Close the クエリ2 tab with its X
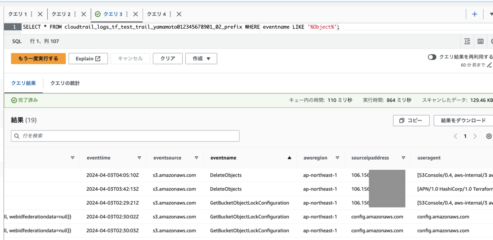493x240 pixels. pyautogui.click(x=83, y=14)
